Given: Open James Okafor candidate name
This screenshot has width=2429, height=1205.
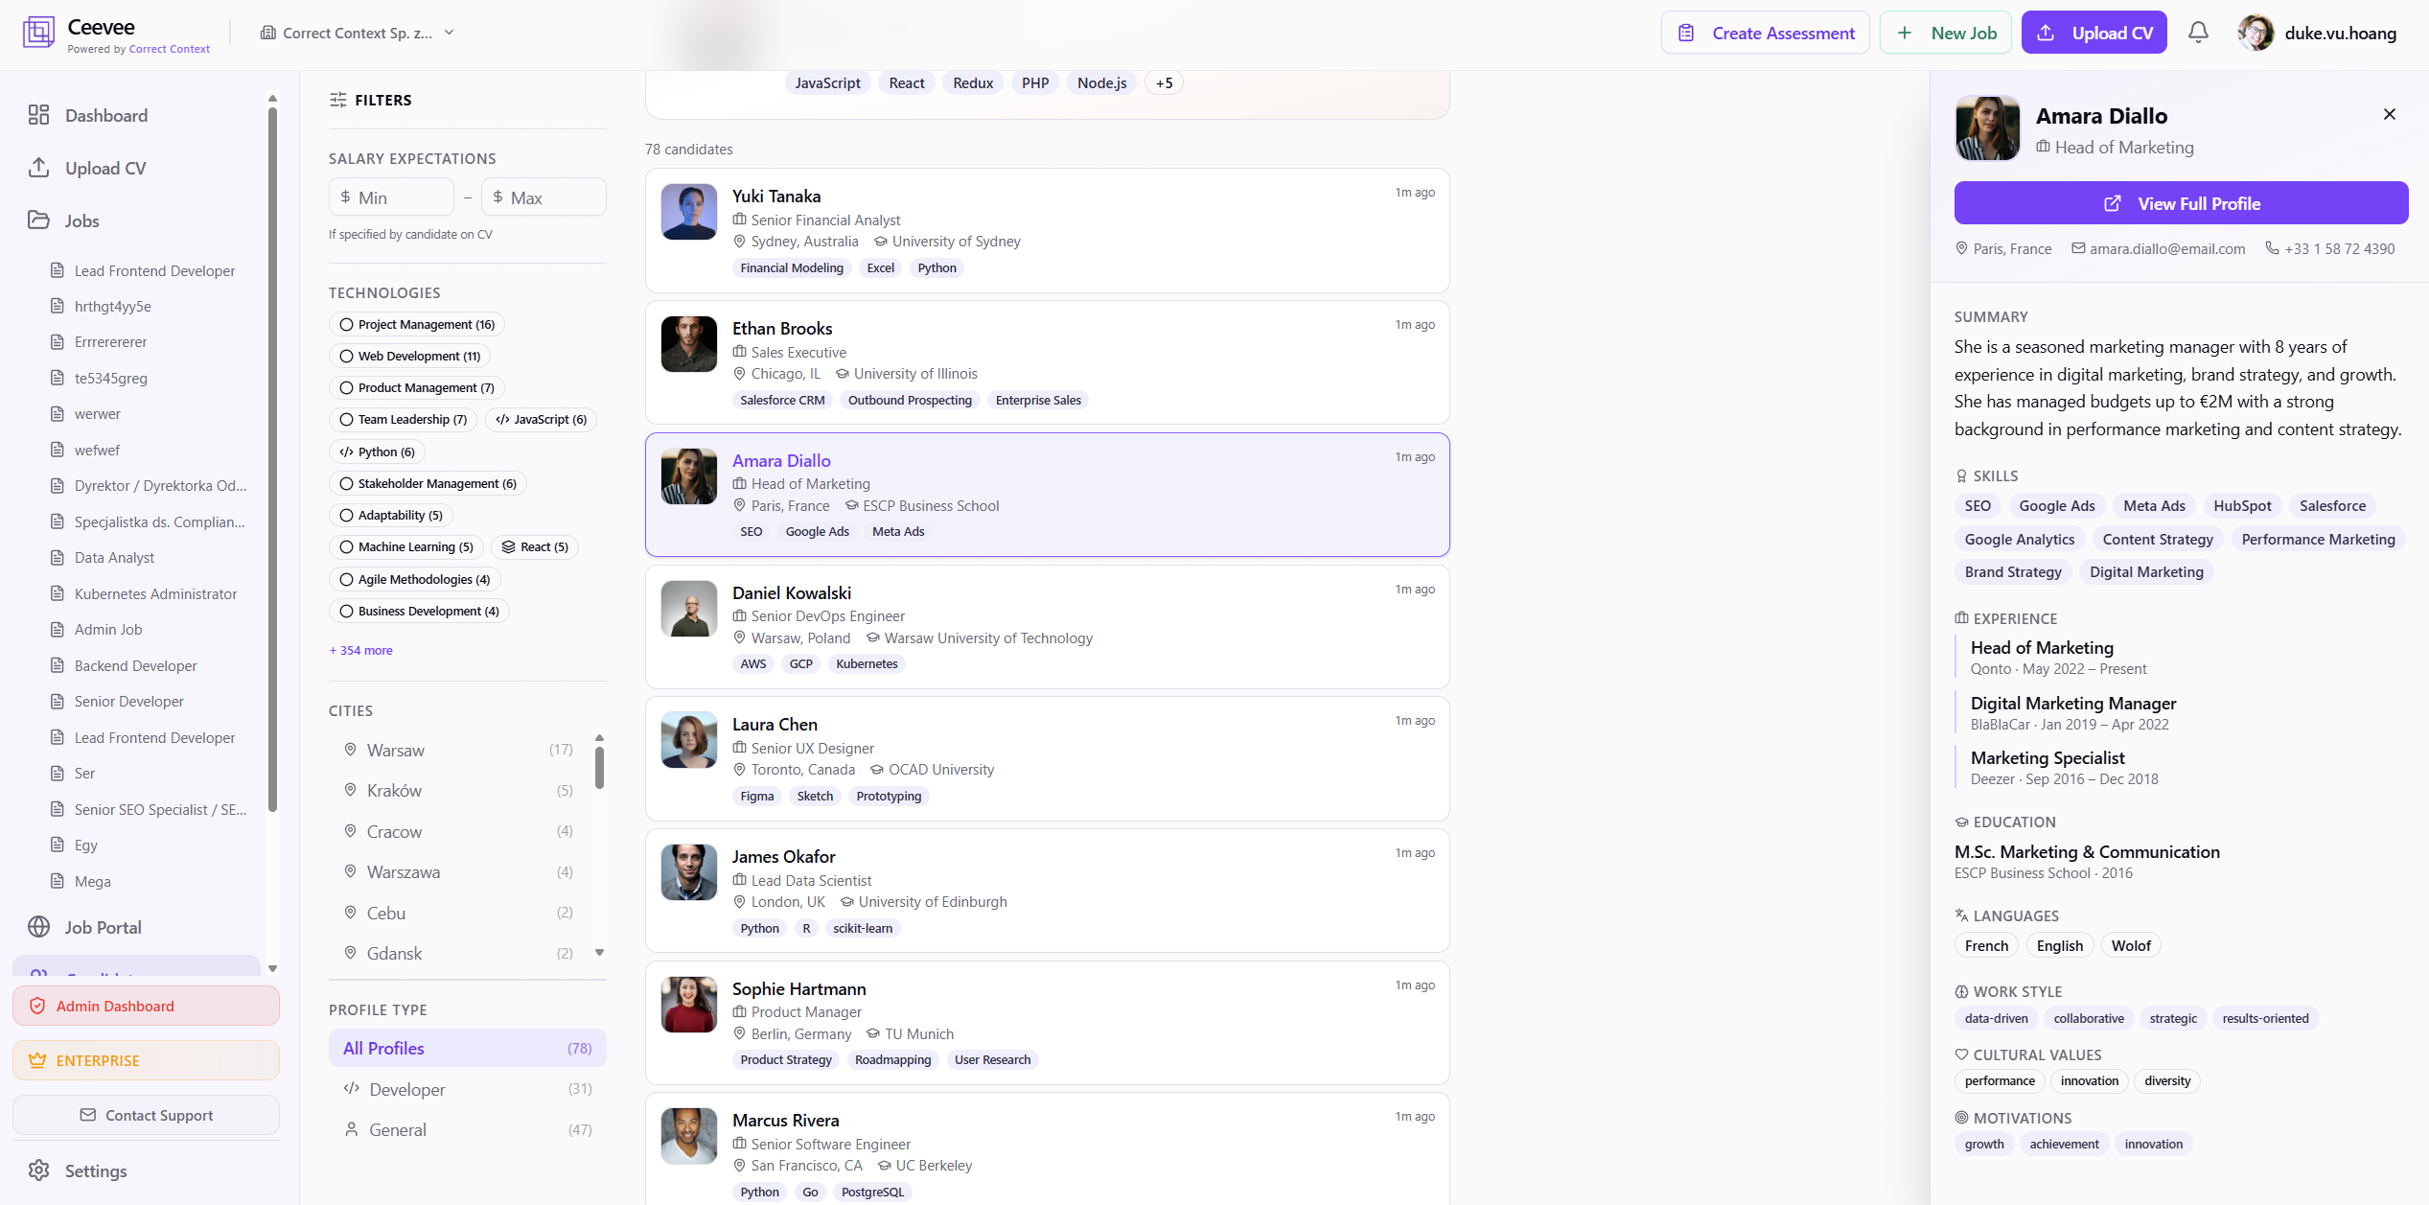Looking at the screenshot, I should coord(783,856).
